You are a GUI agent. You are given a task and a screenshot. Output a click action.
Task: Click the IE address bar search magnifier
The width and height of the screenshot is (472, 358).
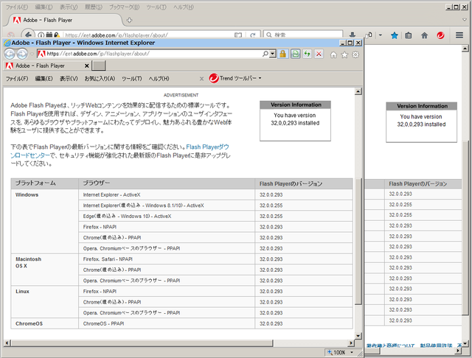(265, 54)
